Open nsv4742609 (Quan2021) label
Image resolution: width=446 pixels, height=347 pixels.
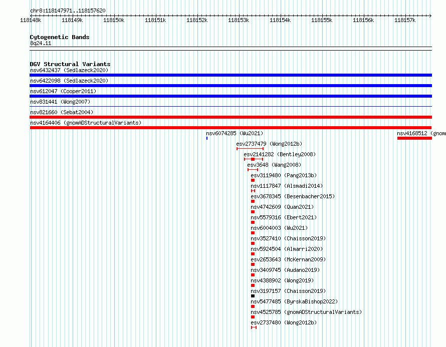click(x=282, y=207)
